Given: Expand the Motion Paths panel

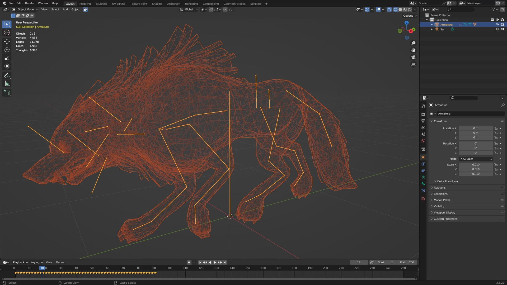Looking at the screenshot, I should [x=442, y=200].
